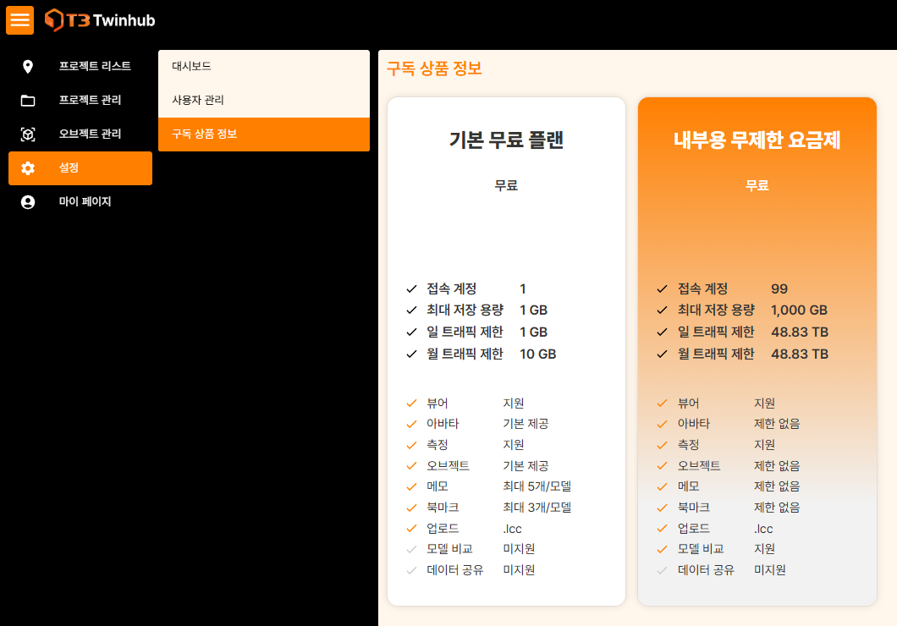
Task: Click the map pin icon beside 프로젝트 리스트
Action: (27, 66)
